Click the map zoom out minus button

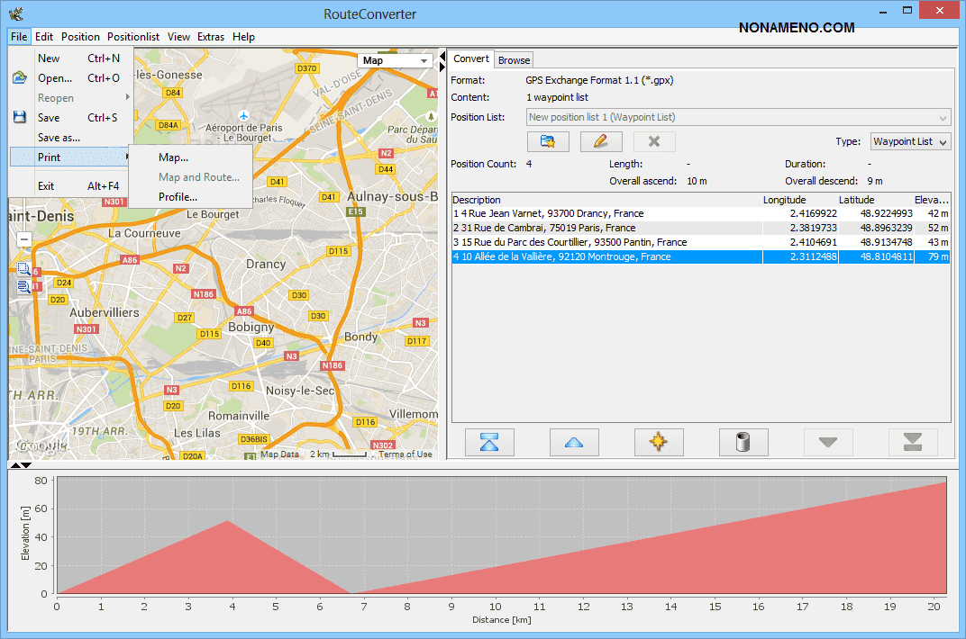point(24,239)
